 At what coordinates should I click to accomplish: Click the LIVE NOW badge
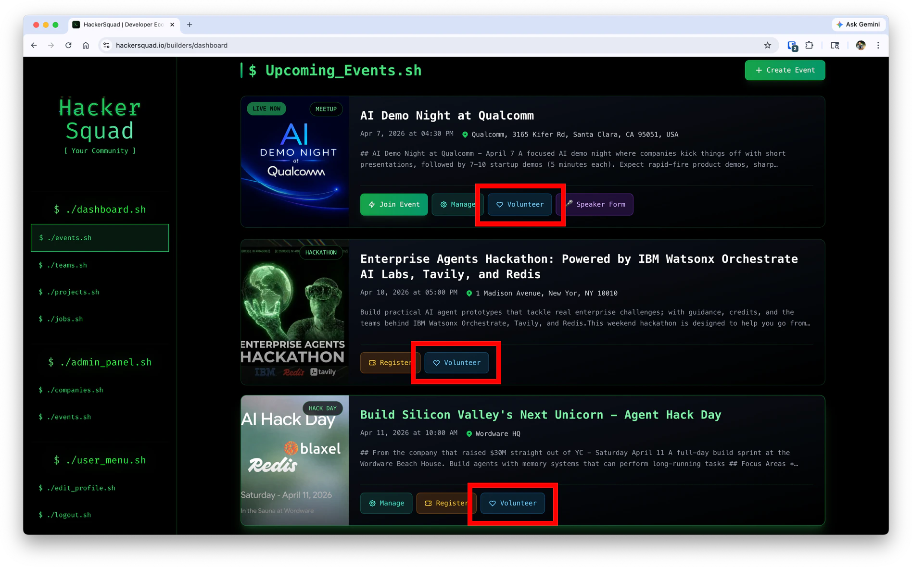[266, 109]
